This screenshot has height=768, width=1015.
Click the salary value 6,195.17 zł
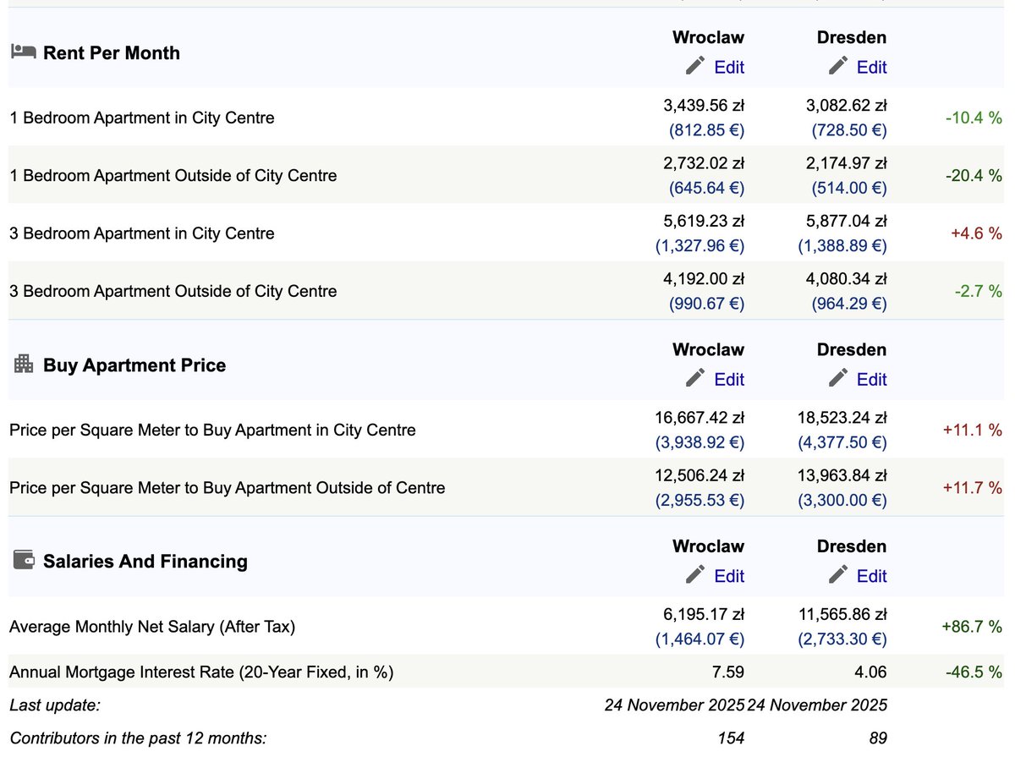704,615
